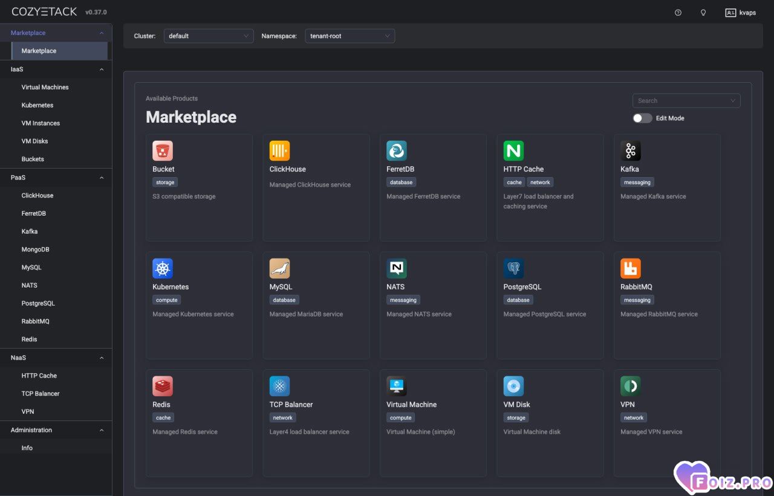Collapse the IaaS sidebar section

(x=101, y=69)
